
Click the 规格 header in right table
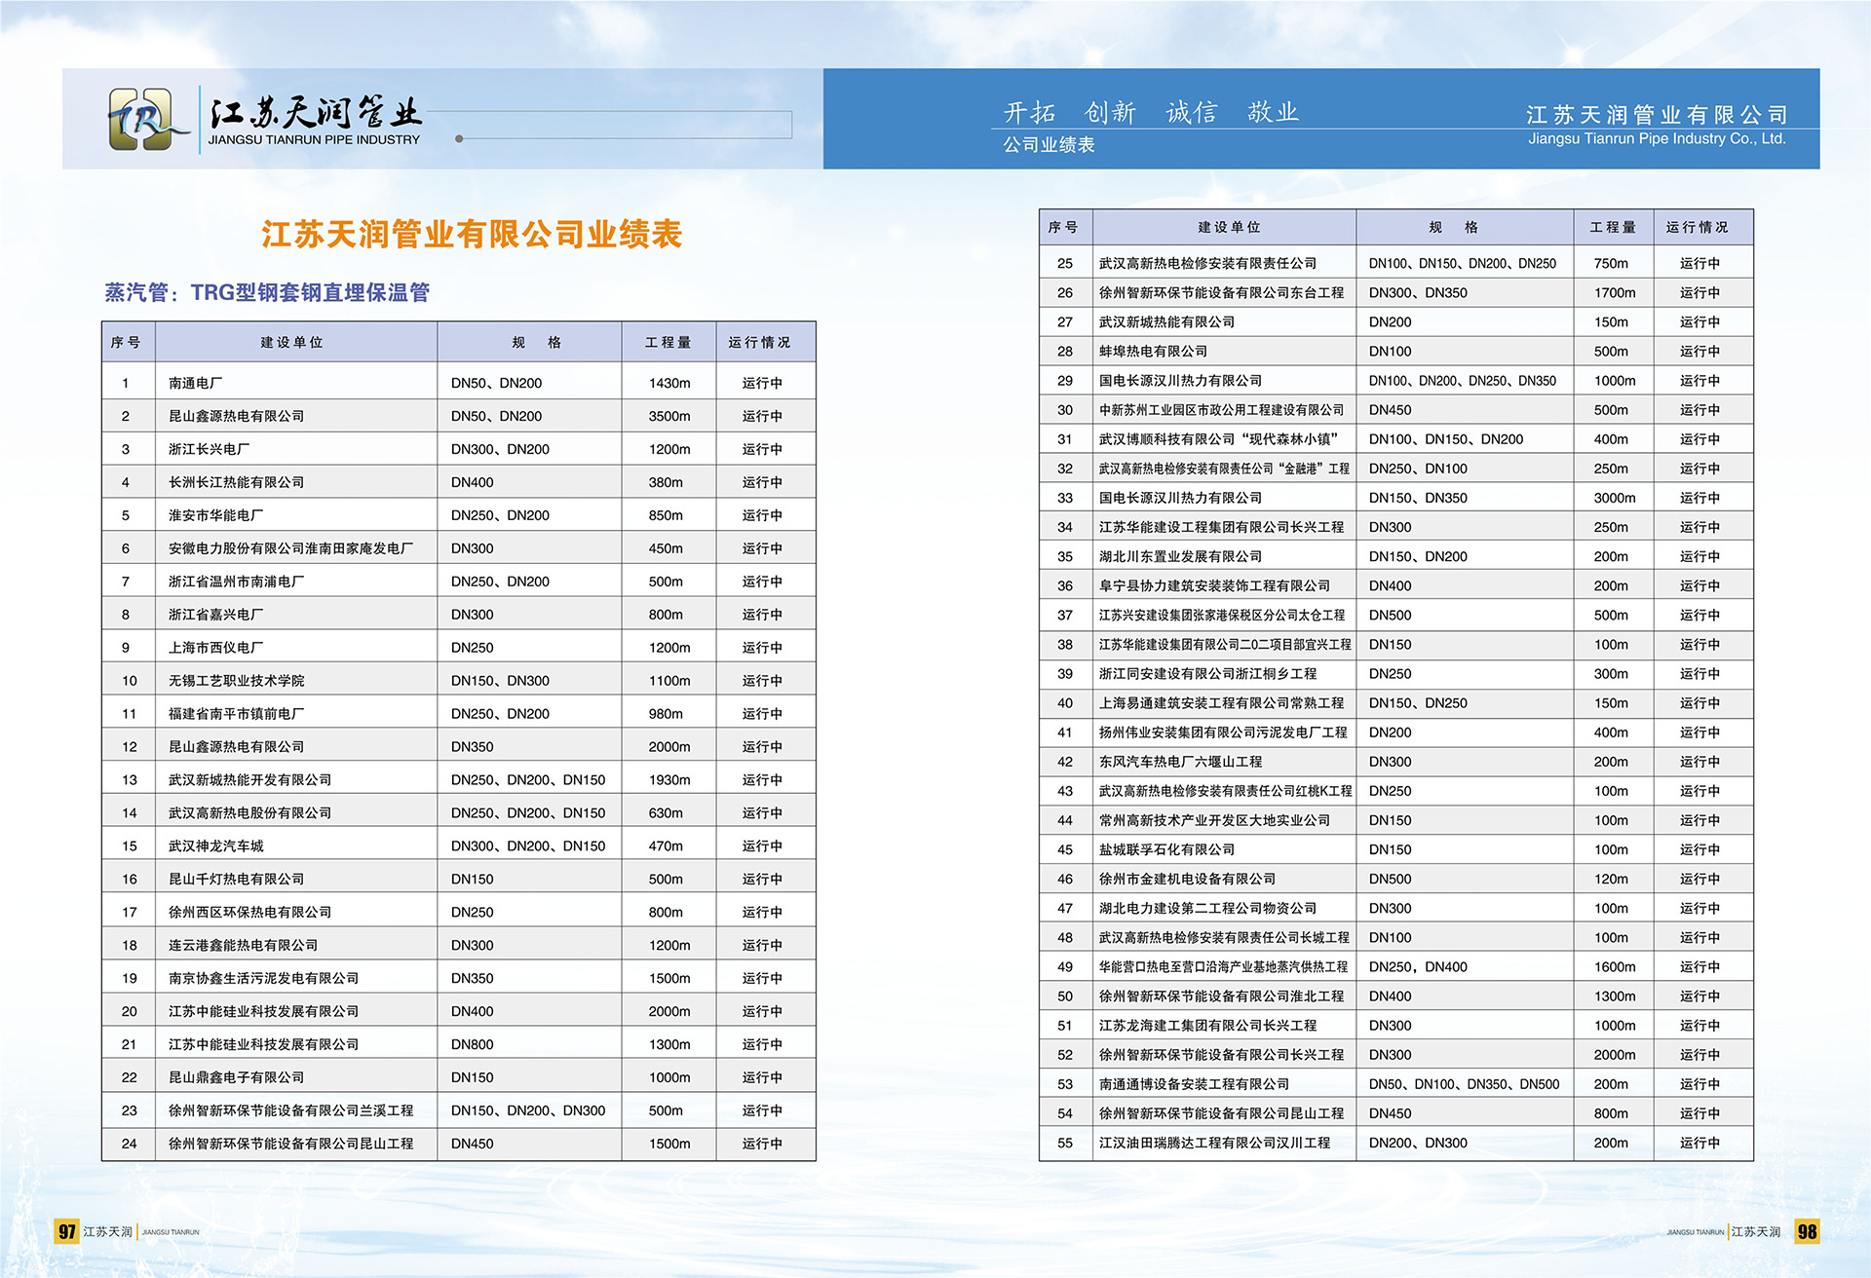click(x=1453, y=227)
